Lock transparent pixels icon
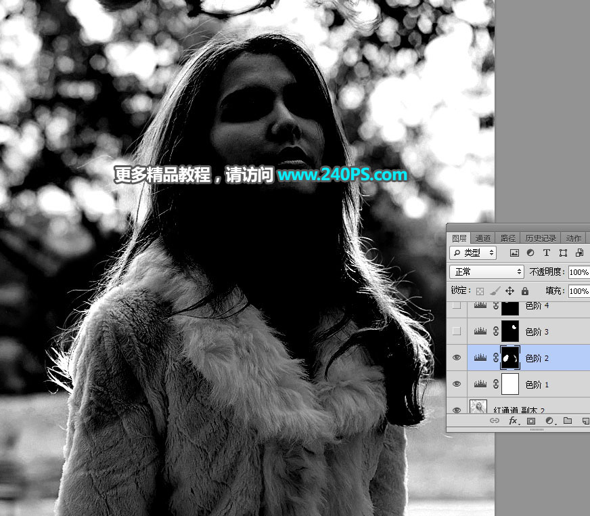The width and height of the screenshot is (590, 516). click(x=480, y=291)
